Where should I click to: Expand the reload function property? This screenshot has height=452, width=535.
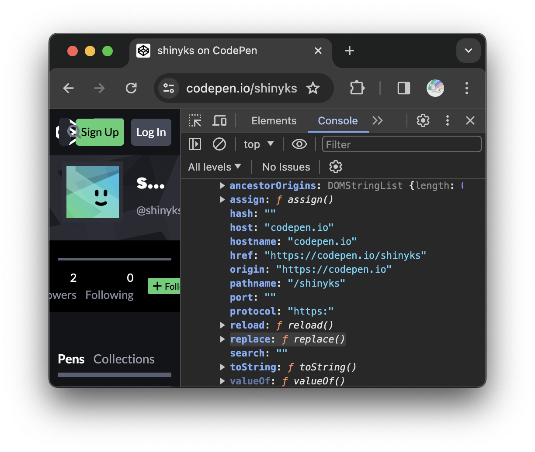pos(222,325)
